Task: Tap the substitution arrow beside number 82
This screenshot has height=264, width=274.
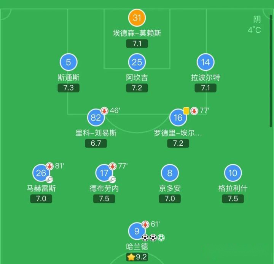Action: point(104,111)
